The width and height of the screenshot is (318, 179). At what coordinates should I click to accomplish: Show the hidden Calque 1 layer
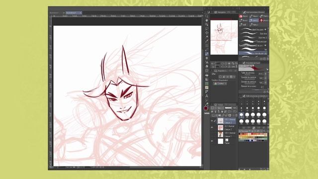[x=212, y=134]
